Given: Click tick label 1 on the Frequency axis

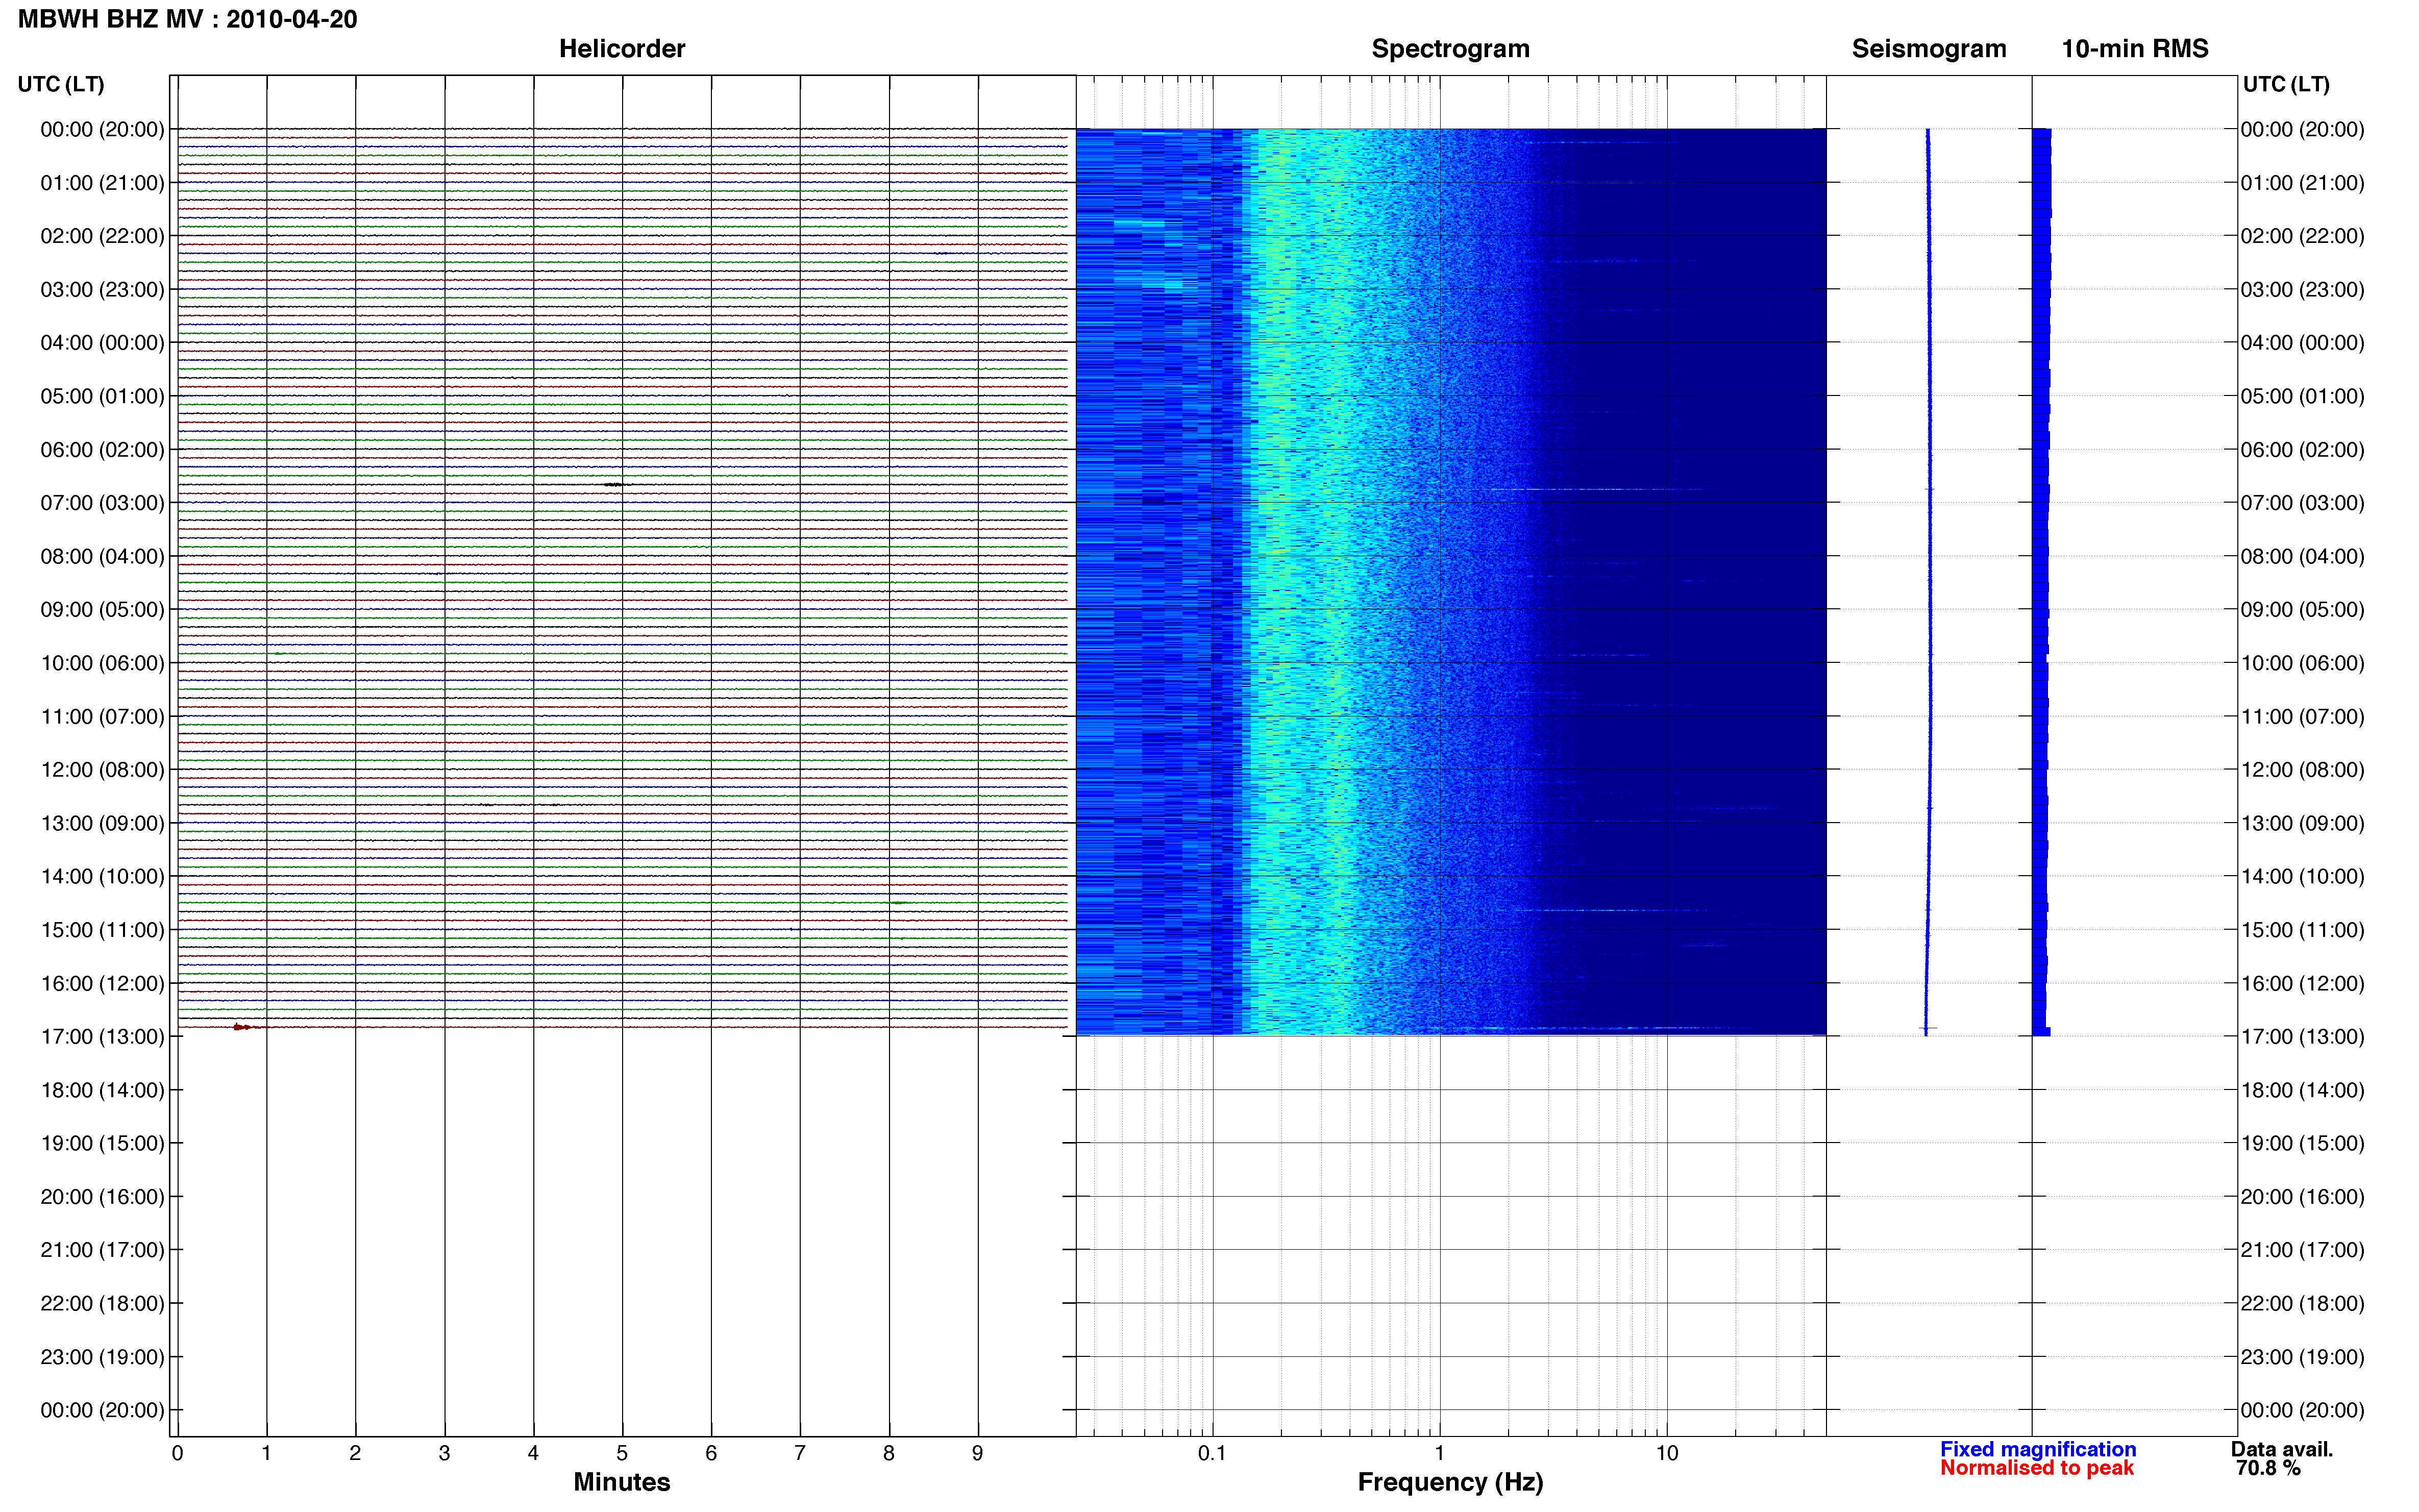Looking at the screenshot, I should [x=1439, y=1453].
